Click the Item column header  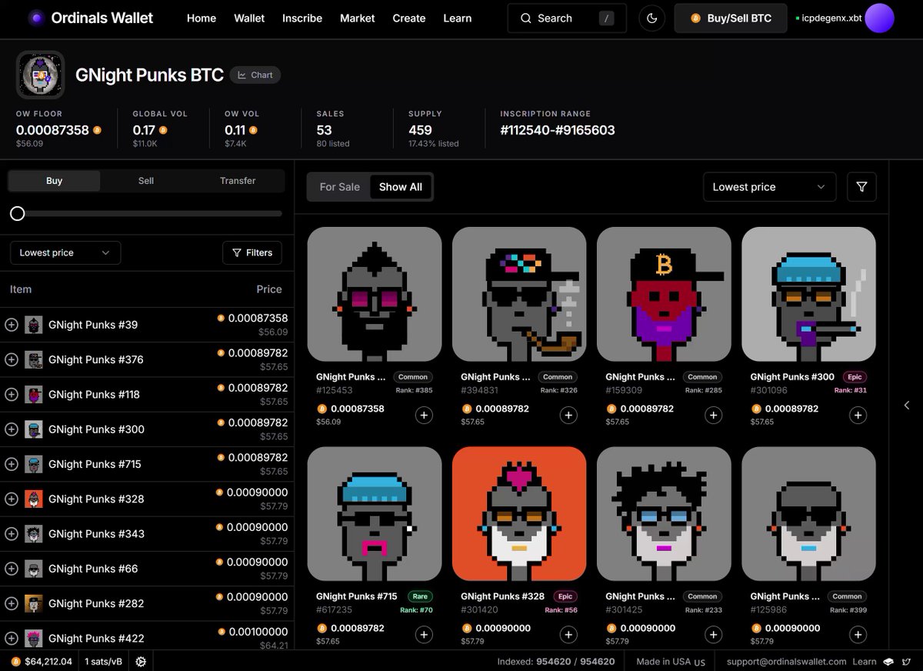[21, 289]
